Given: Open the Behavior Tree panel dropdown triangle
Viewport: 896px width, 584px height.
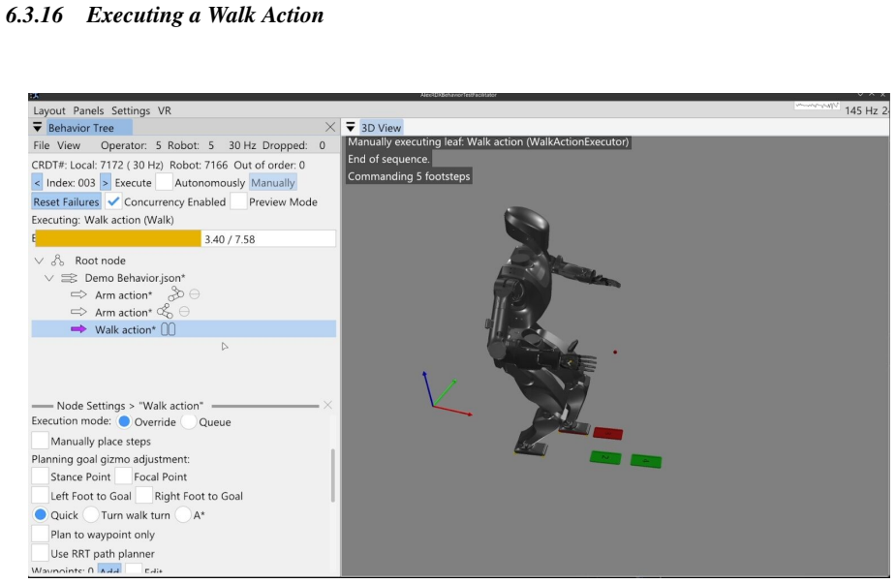Looking at the screenshot, I should click(38, 128).
